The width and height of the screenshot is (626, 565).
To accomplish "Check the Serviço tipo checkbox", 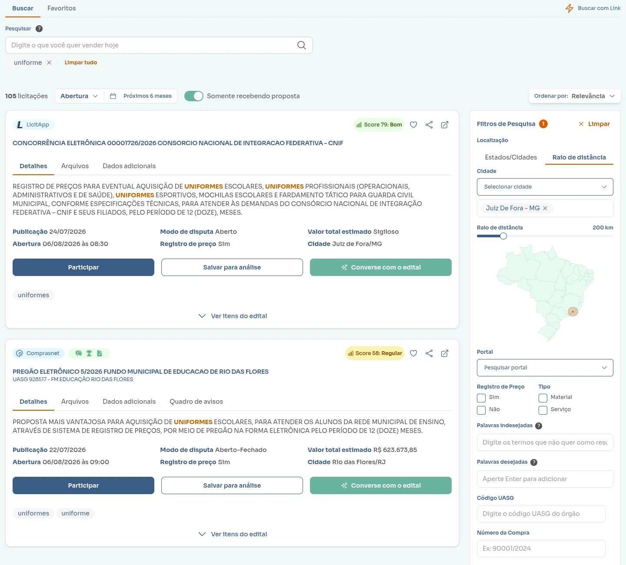I will coord(543,410).
